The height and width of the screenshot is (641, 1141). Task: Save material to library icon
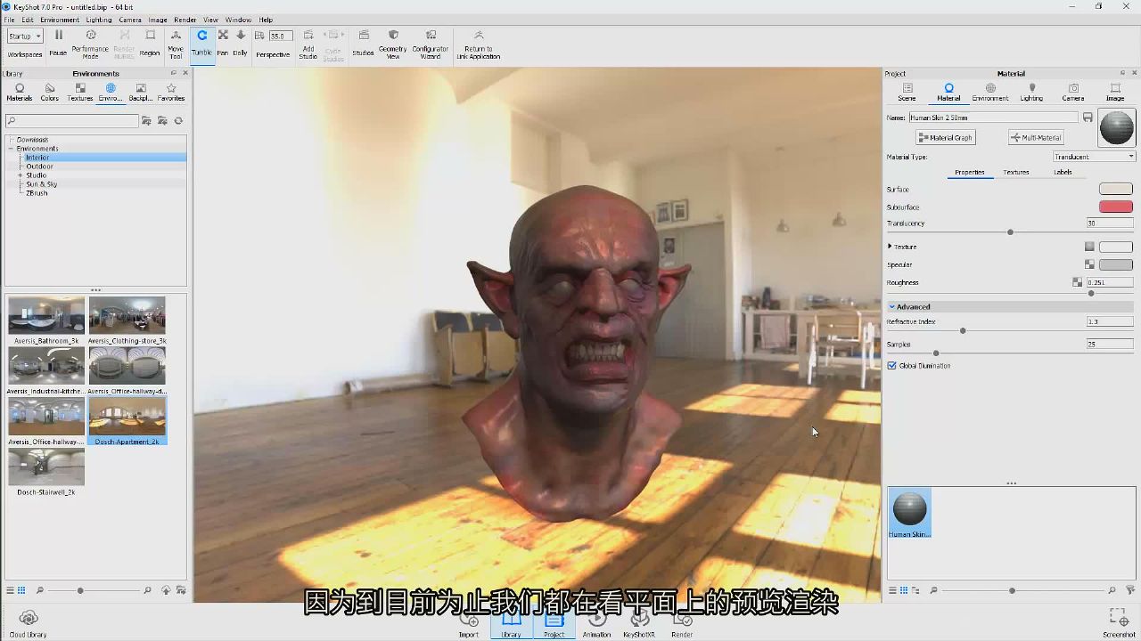(x=1088, y=118)
